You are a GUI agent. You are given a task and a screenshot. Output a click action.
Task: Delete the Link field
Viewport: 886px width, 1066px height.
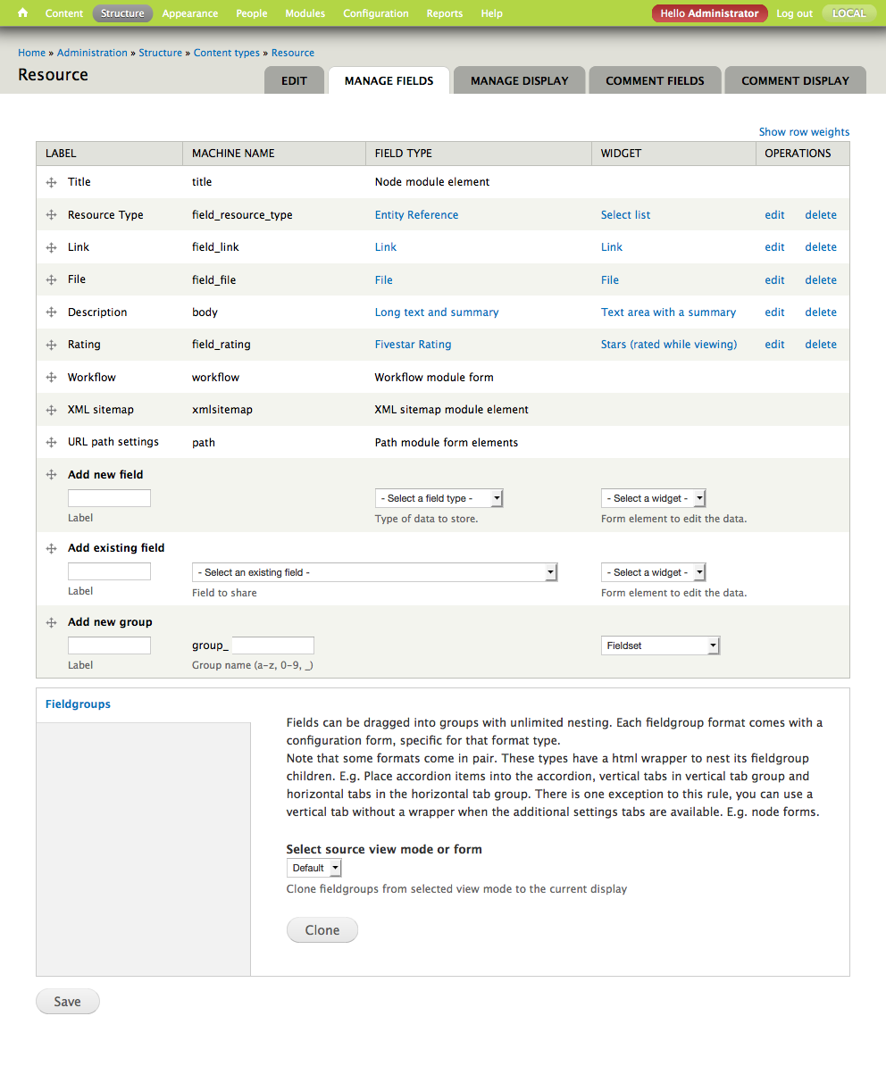(x=820, y=247)
